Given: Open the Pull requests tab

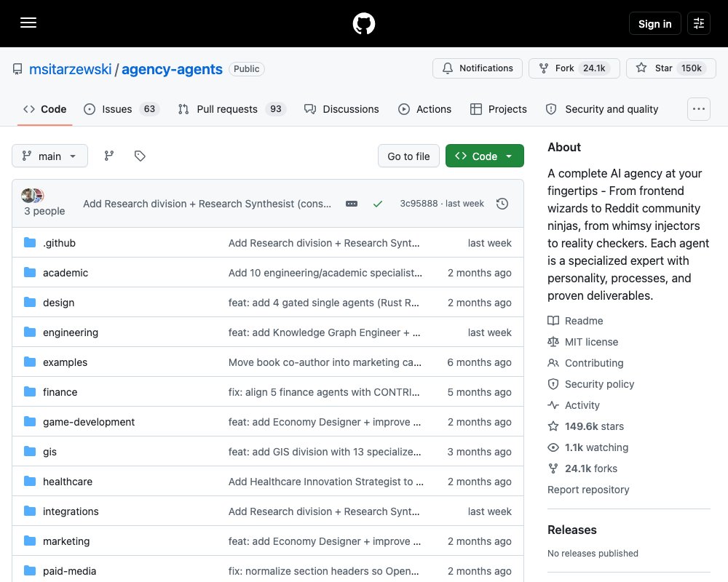Looking at the screenshot, I should click(232, 109).
